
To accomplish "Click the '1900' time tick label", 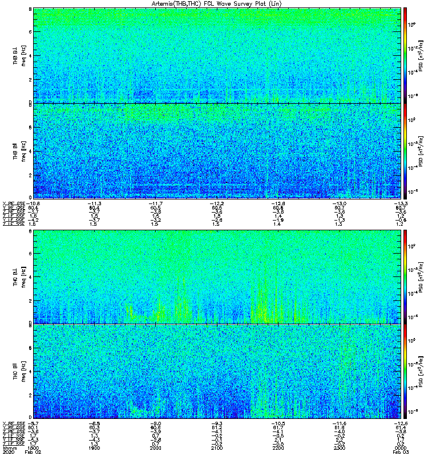I will click(x=94, y=448).
